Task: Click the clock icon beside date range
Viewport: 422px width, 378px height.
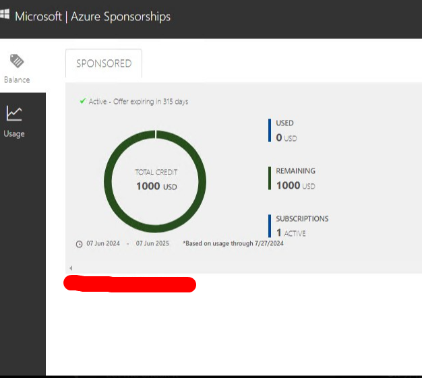Action: tap(79, 244)
